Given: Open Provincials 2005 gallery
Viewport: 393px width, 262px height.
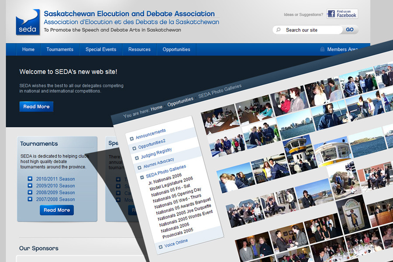Looking at the screenshot, I should point(178,233).
